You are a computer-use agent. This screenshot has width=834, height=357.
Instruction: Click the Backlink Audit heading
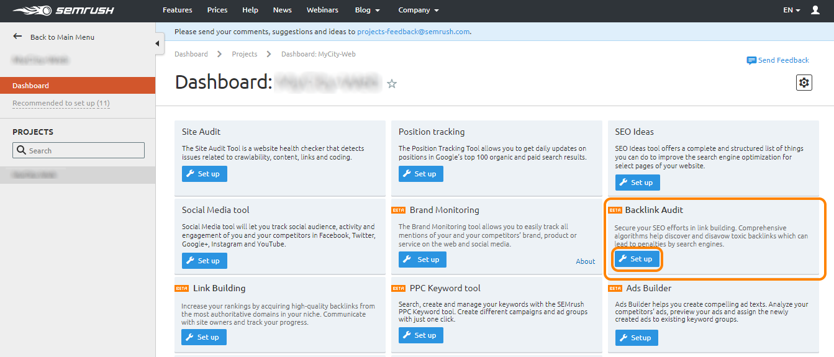pos(655,210)
